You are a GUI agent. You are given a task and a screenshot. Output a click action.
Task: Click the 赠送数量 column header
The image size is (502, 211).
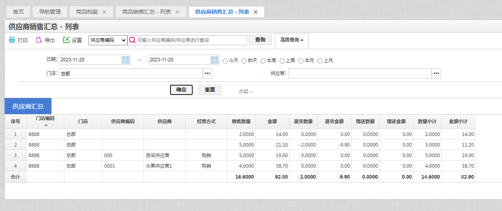(x=365, y=122)
